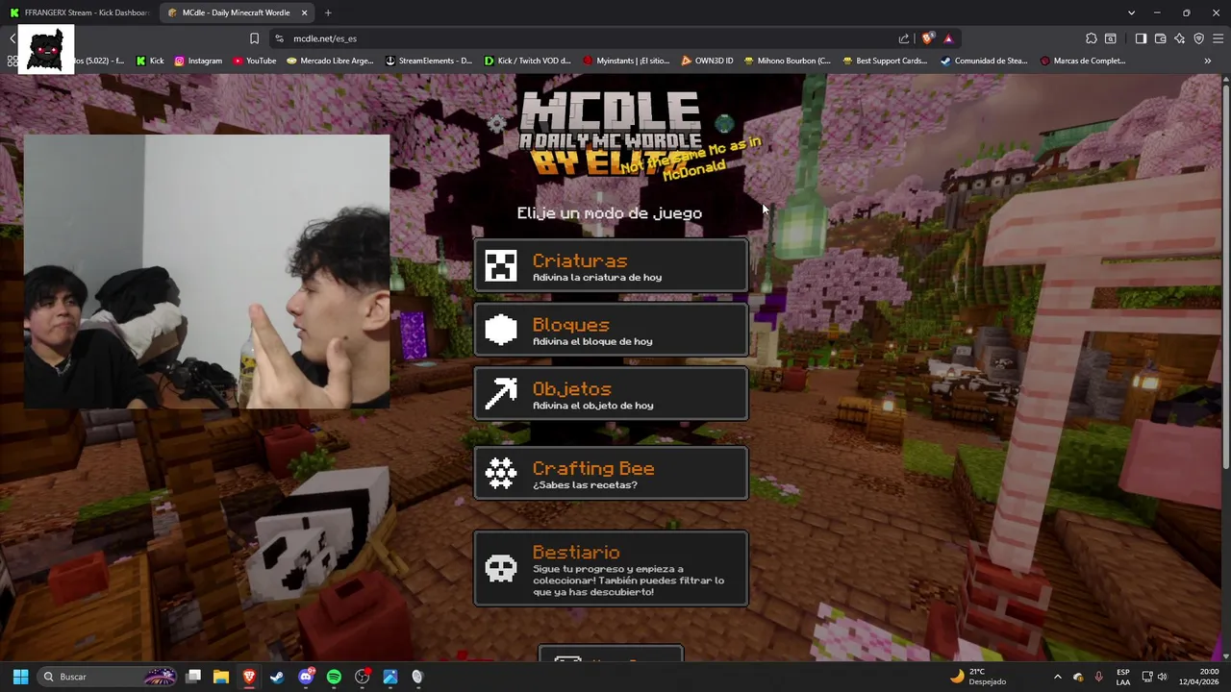1231x692 pixels.
Task: Open the Photos app taskbar icon
Action: click(389, 677)
